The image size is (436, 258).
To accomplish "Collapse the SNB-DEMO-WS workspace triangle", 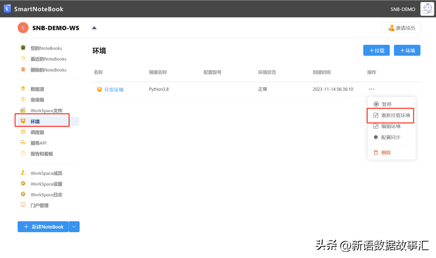I will (x=94, y=28).
